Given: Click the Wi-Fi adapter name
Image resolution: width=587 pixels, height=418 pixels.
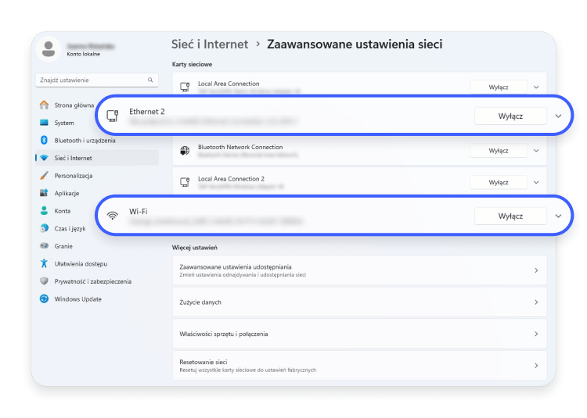Looking at the screenshot, I should click(x=138, y=212).
